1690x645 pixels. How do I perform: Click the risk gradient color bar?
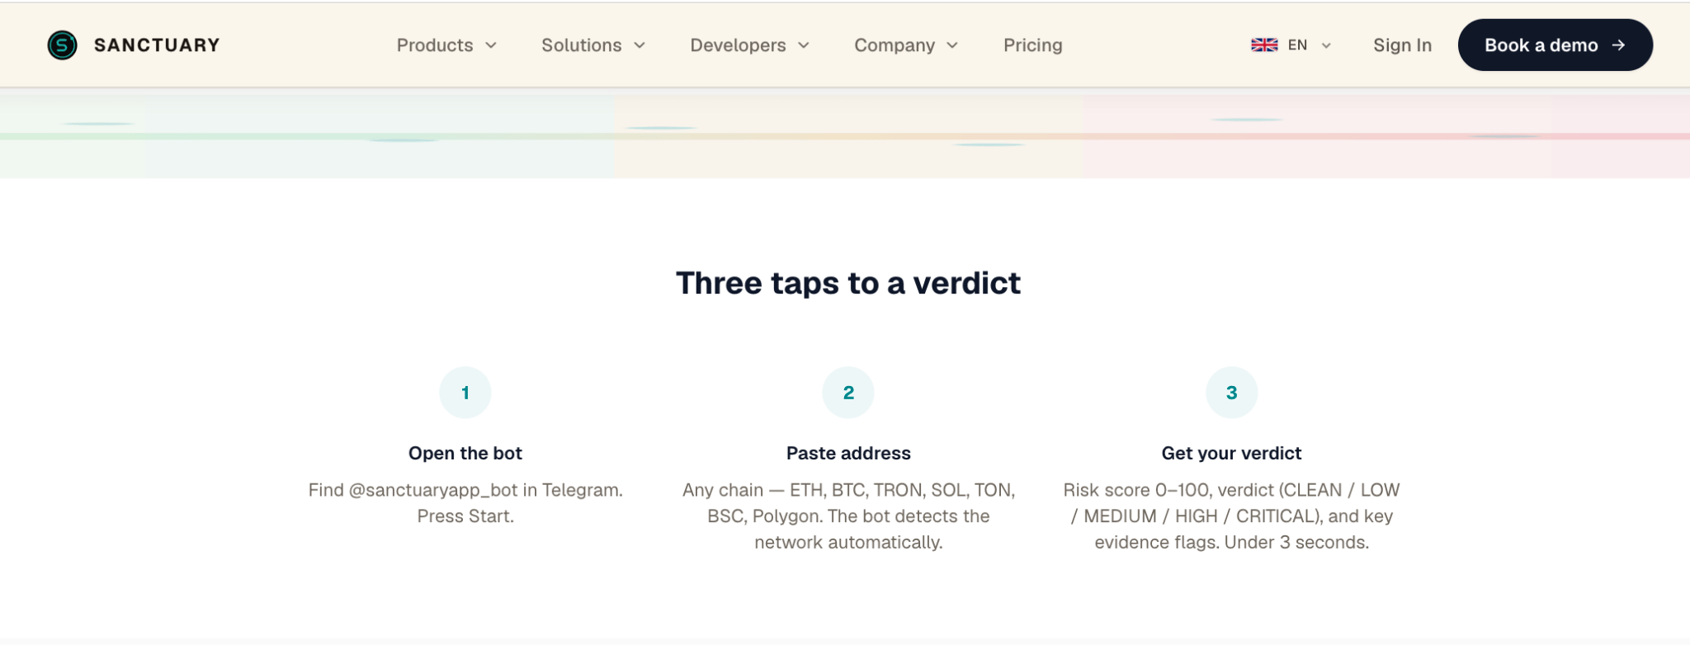845,136
